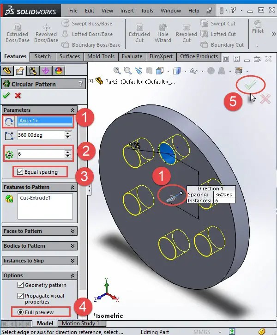Switch to the Evaluate tab
Viewport: 277px width, 335px height.
(x=132, y=56)
